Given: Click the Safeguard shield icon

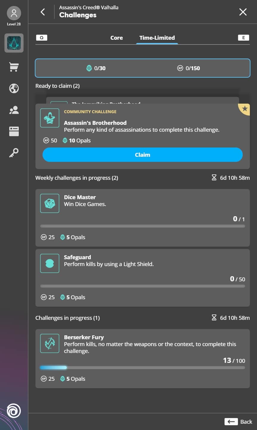Looking at the screenshot, I should click(x=50, y=263).
